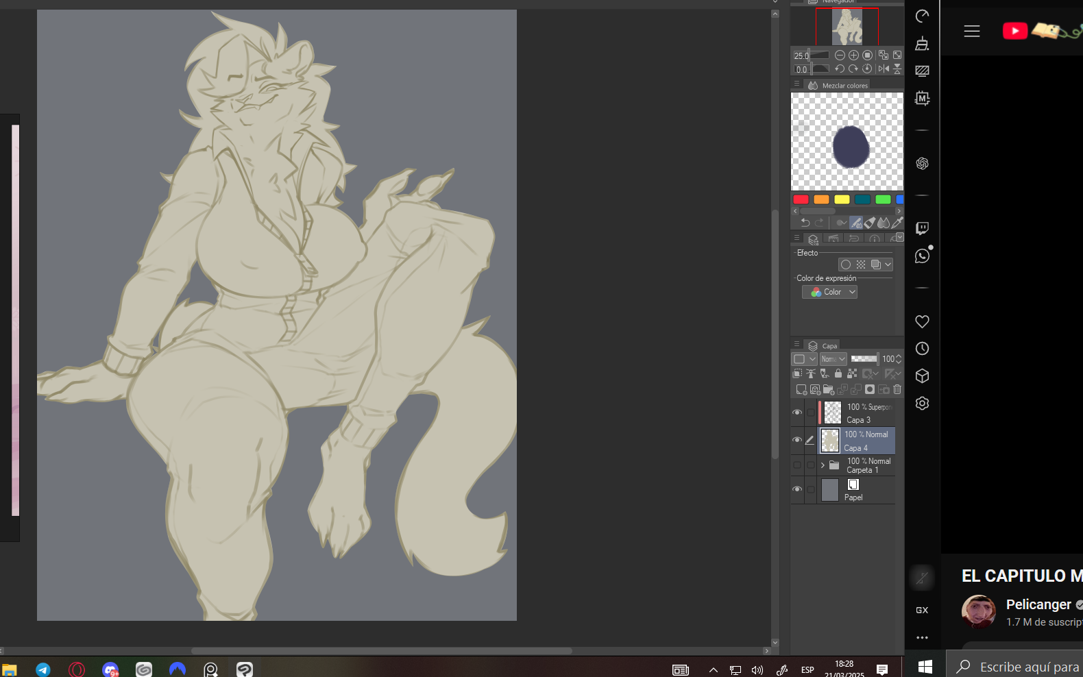Expand the Carpeta 1 folder
The image size is (1083, 677).
823,465
